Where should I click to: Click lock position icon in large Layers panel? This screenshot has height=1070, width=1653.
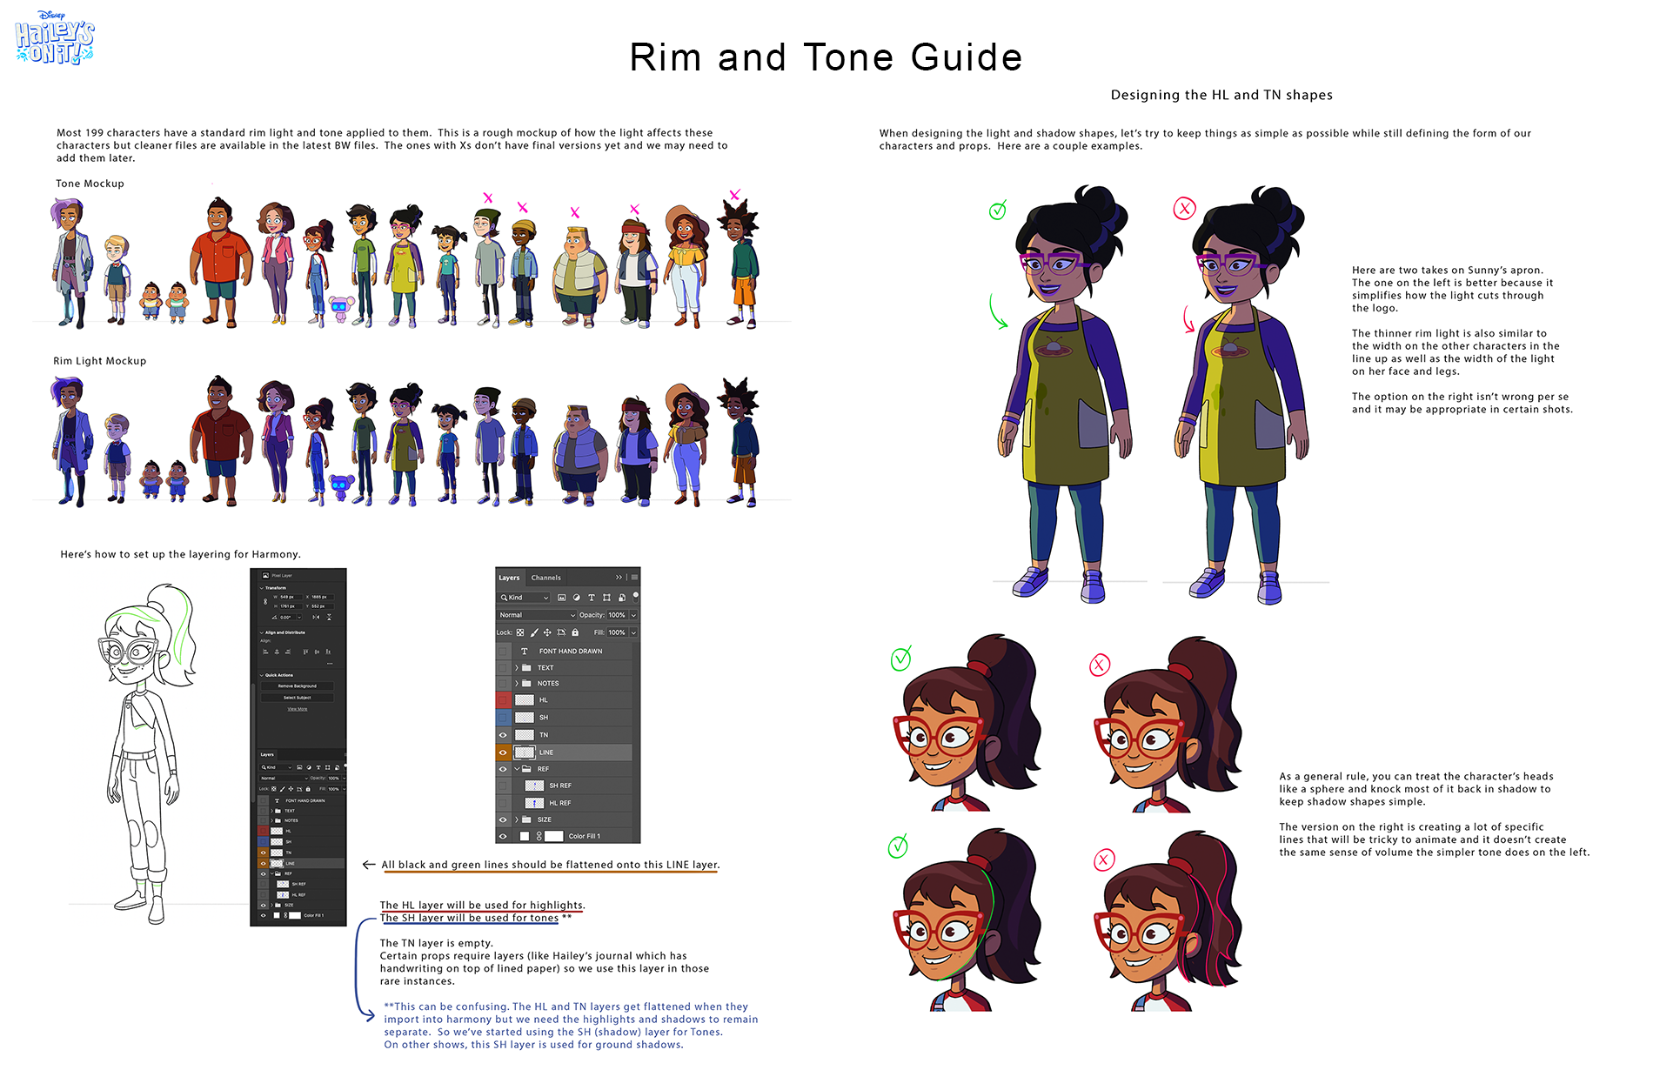547,632
